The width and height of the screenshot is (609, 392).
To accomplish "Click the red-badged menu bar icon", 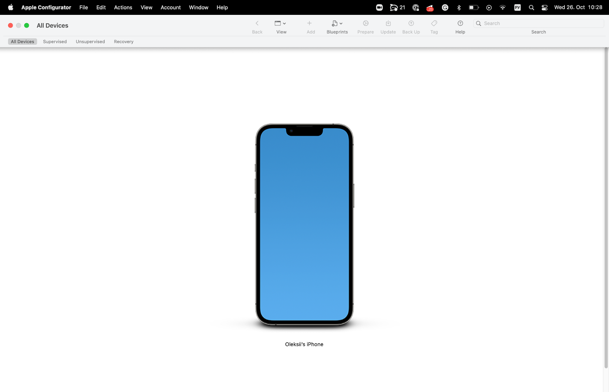I will pyautogui.click(x=430, y=7).
